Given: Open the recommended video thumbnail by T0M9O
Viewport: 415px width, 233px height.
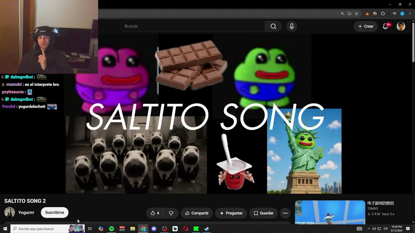Looking at the screenshot, I should 330,212.
